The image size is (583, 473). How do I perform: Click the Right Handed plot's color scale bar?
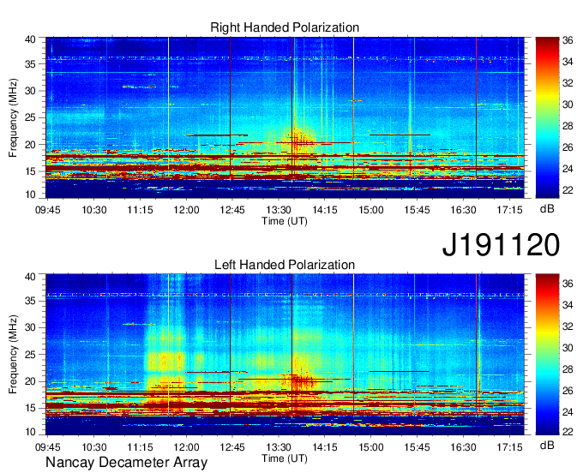point(547,117)
